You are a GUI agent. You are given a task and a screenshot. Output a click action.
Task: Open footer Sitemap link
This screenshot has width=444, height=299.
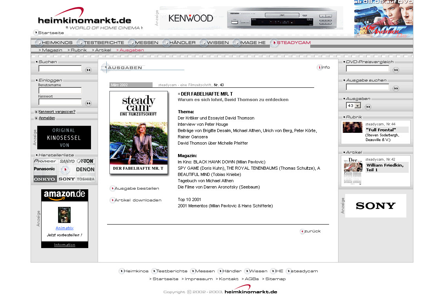pos(274,279)
